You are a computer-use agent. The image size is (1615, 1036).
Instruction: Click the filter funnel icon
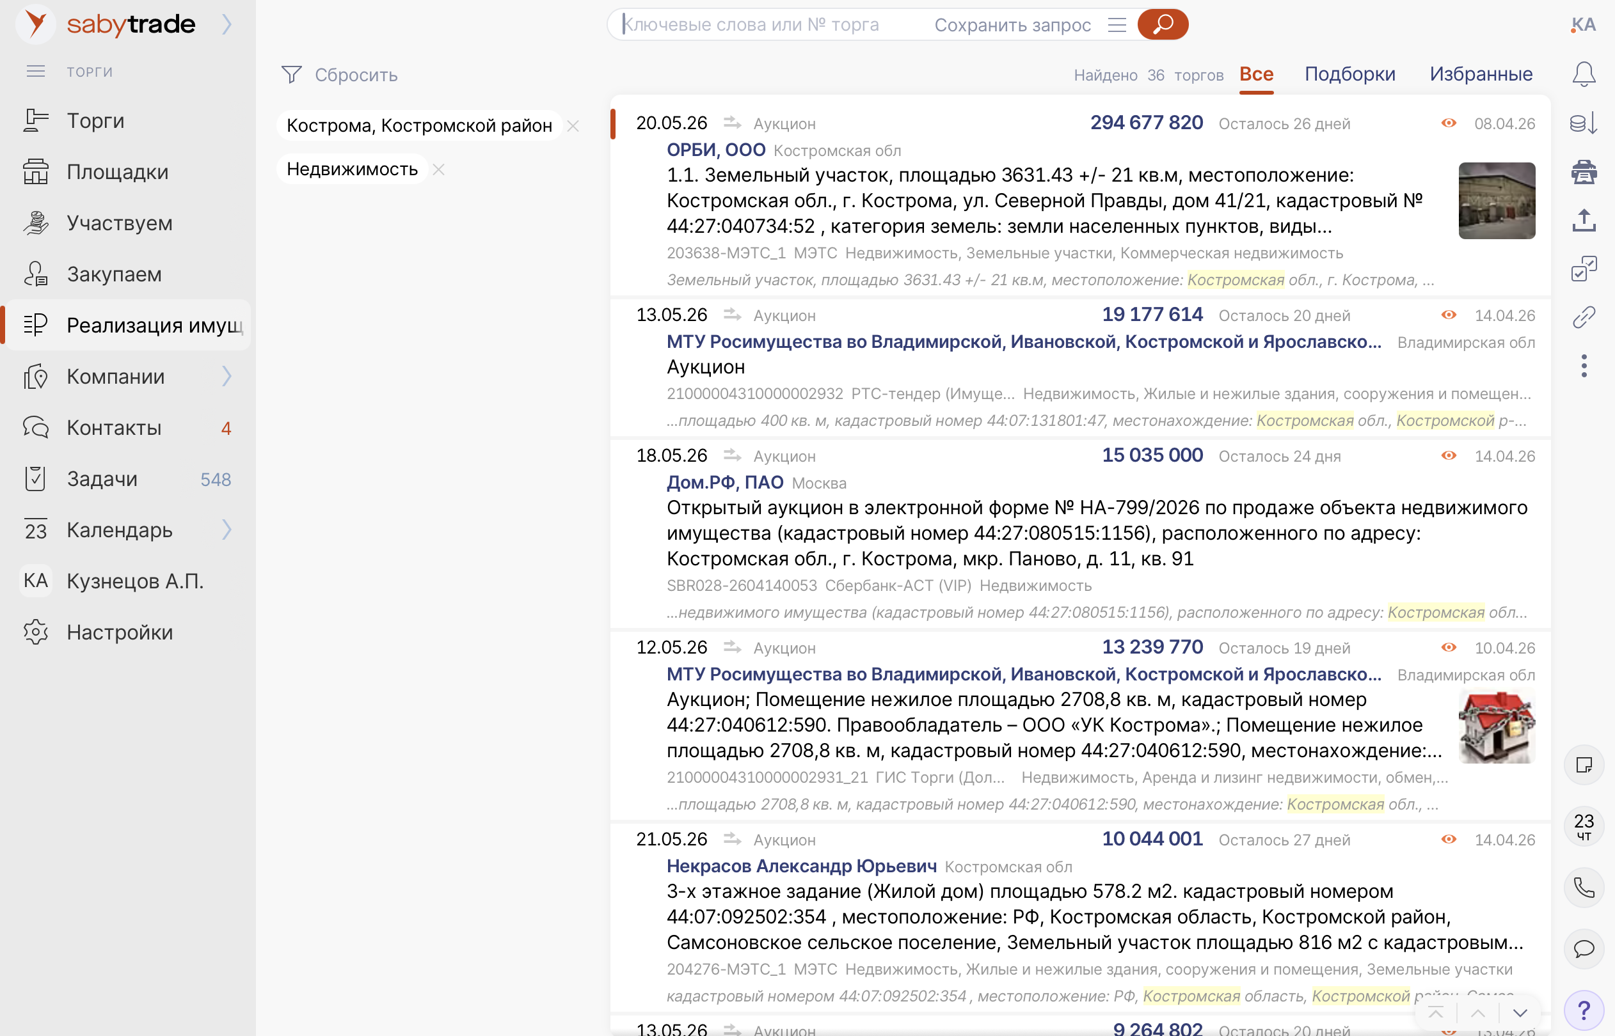click(291, 74)
